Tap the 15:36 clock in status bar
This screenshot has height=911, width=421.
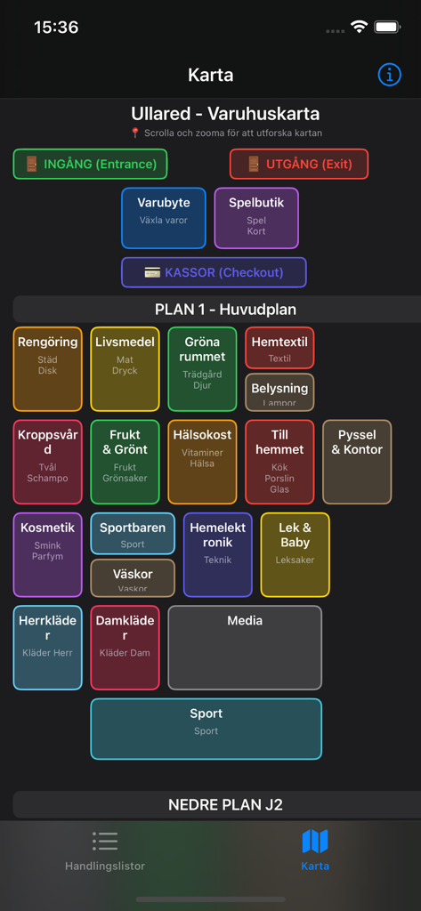click(x=54, y=27)
